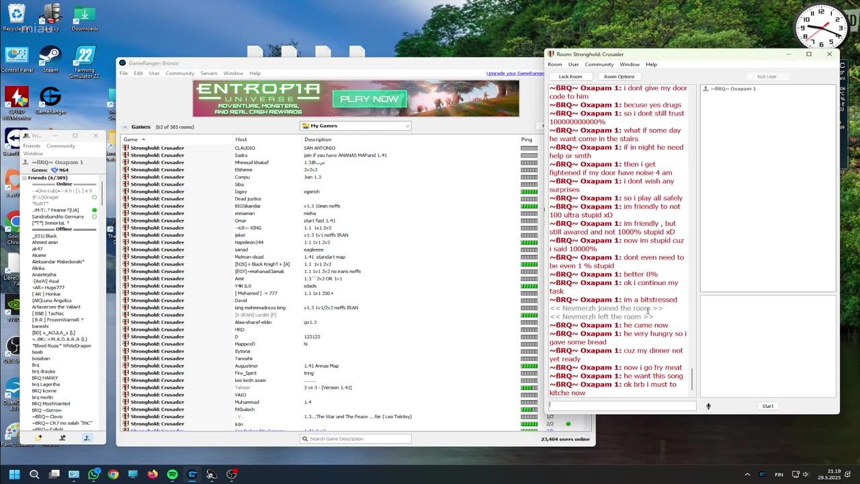The width and height of the screenshot is (860, 484).
Task: Switch to GameRanger taskbar icon
Action: pyautogui.click(x=192, y=474)
